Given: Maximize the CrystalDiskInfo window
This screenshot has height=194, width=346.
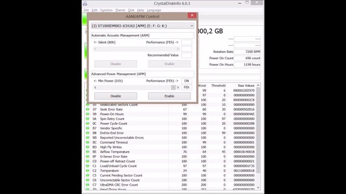Looking at the screenshot, I should pyautogui.click(x=247, y=3).
